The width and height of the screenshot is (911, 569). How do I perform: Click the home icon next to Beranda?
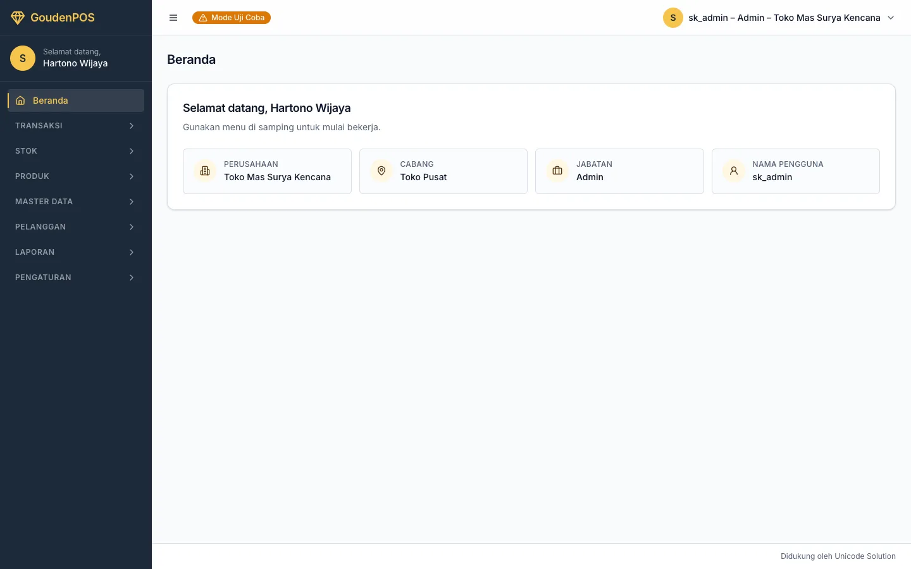20,101
